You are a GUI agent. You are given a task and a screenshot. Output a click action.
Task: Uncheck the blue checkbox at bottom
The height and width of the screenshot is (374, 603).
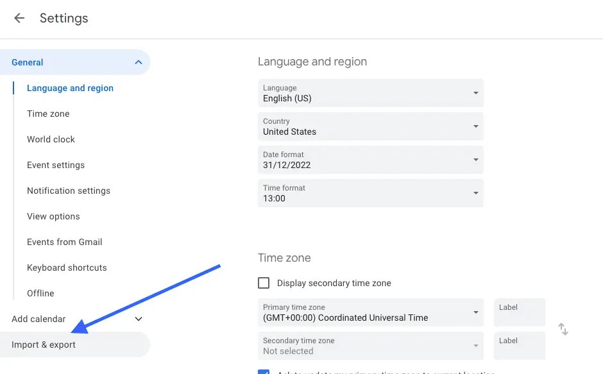tap(264, 372)
